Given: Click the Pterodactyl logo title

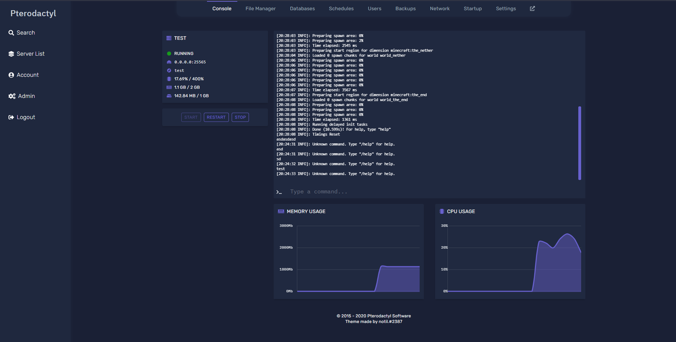Looking at the screenshot, I should [33, 13].
